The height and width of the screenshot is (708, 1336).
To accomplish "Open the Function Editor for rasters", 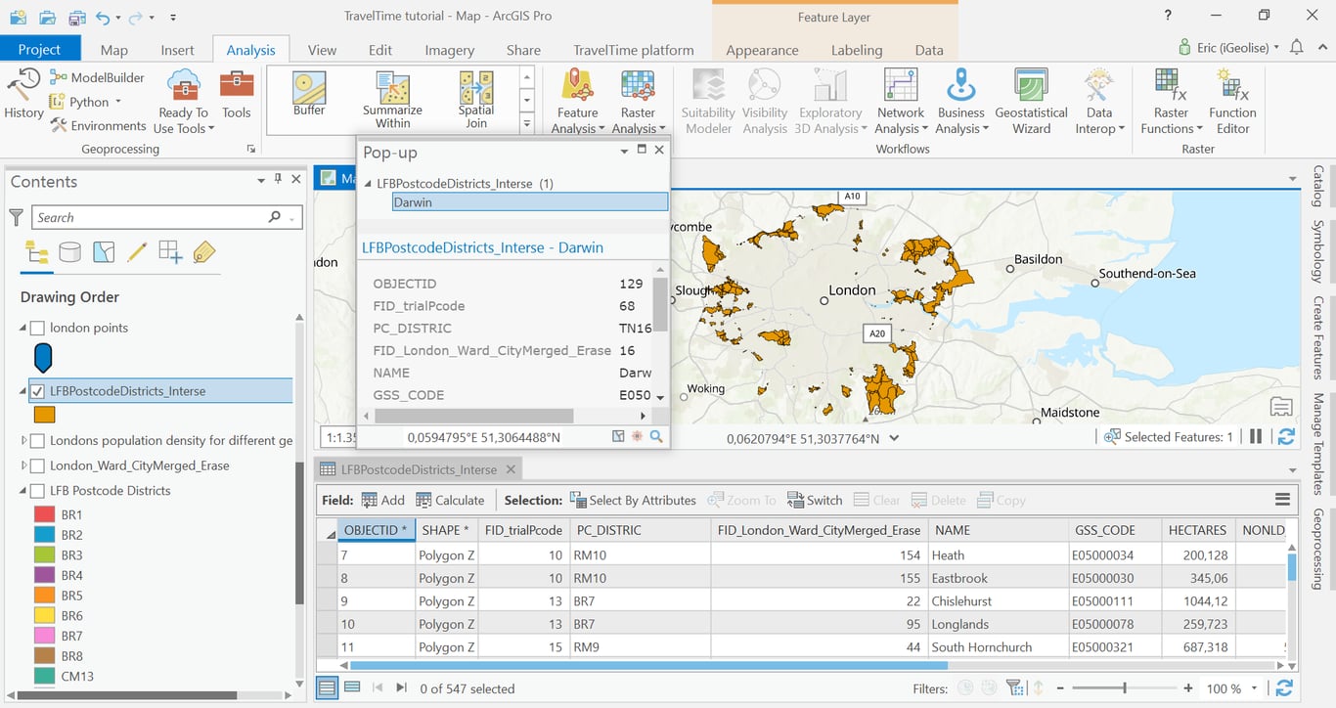I will tap(1232, 99).
